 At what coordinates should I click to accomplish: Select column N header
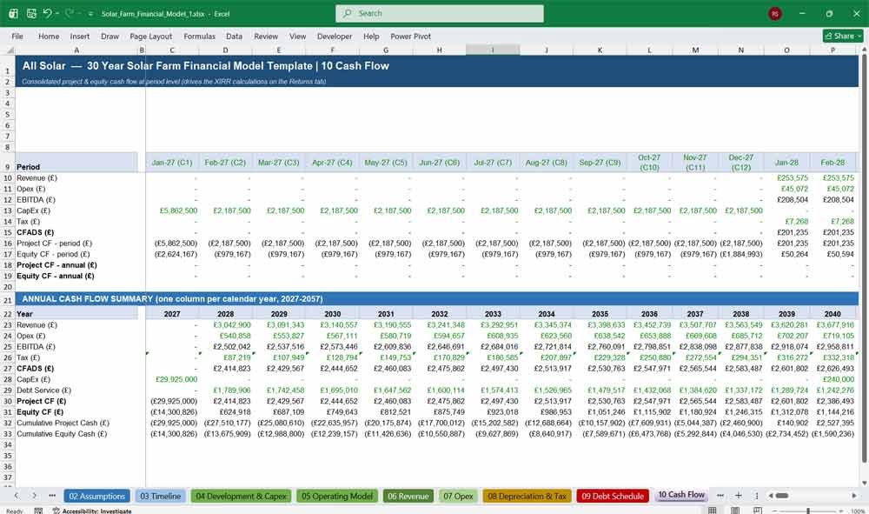[x=741, y=50]
